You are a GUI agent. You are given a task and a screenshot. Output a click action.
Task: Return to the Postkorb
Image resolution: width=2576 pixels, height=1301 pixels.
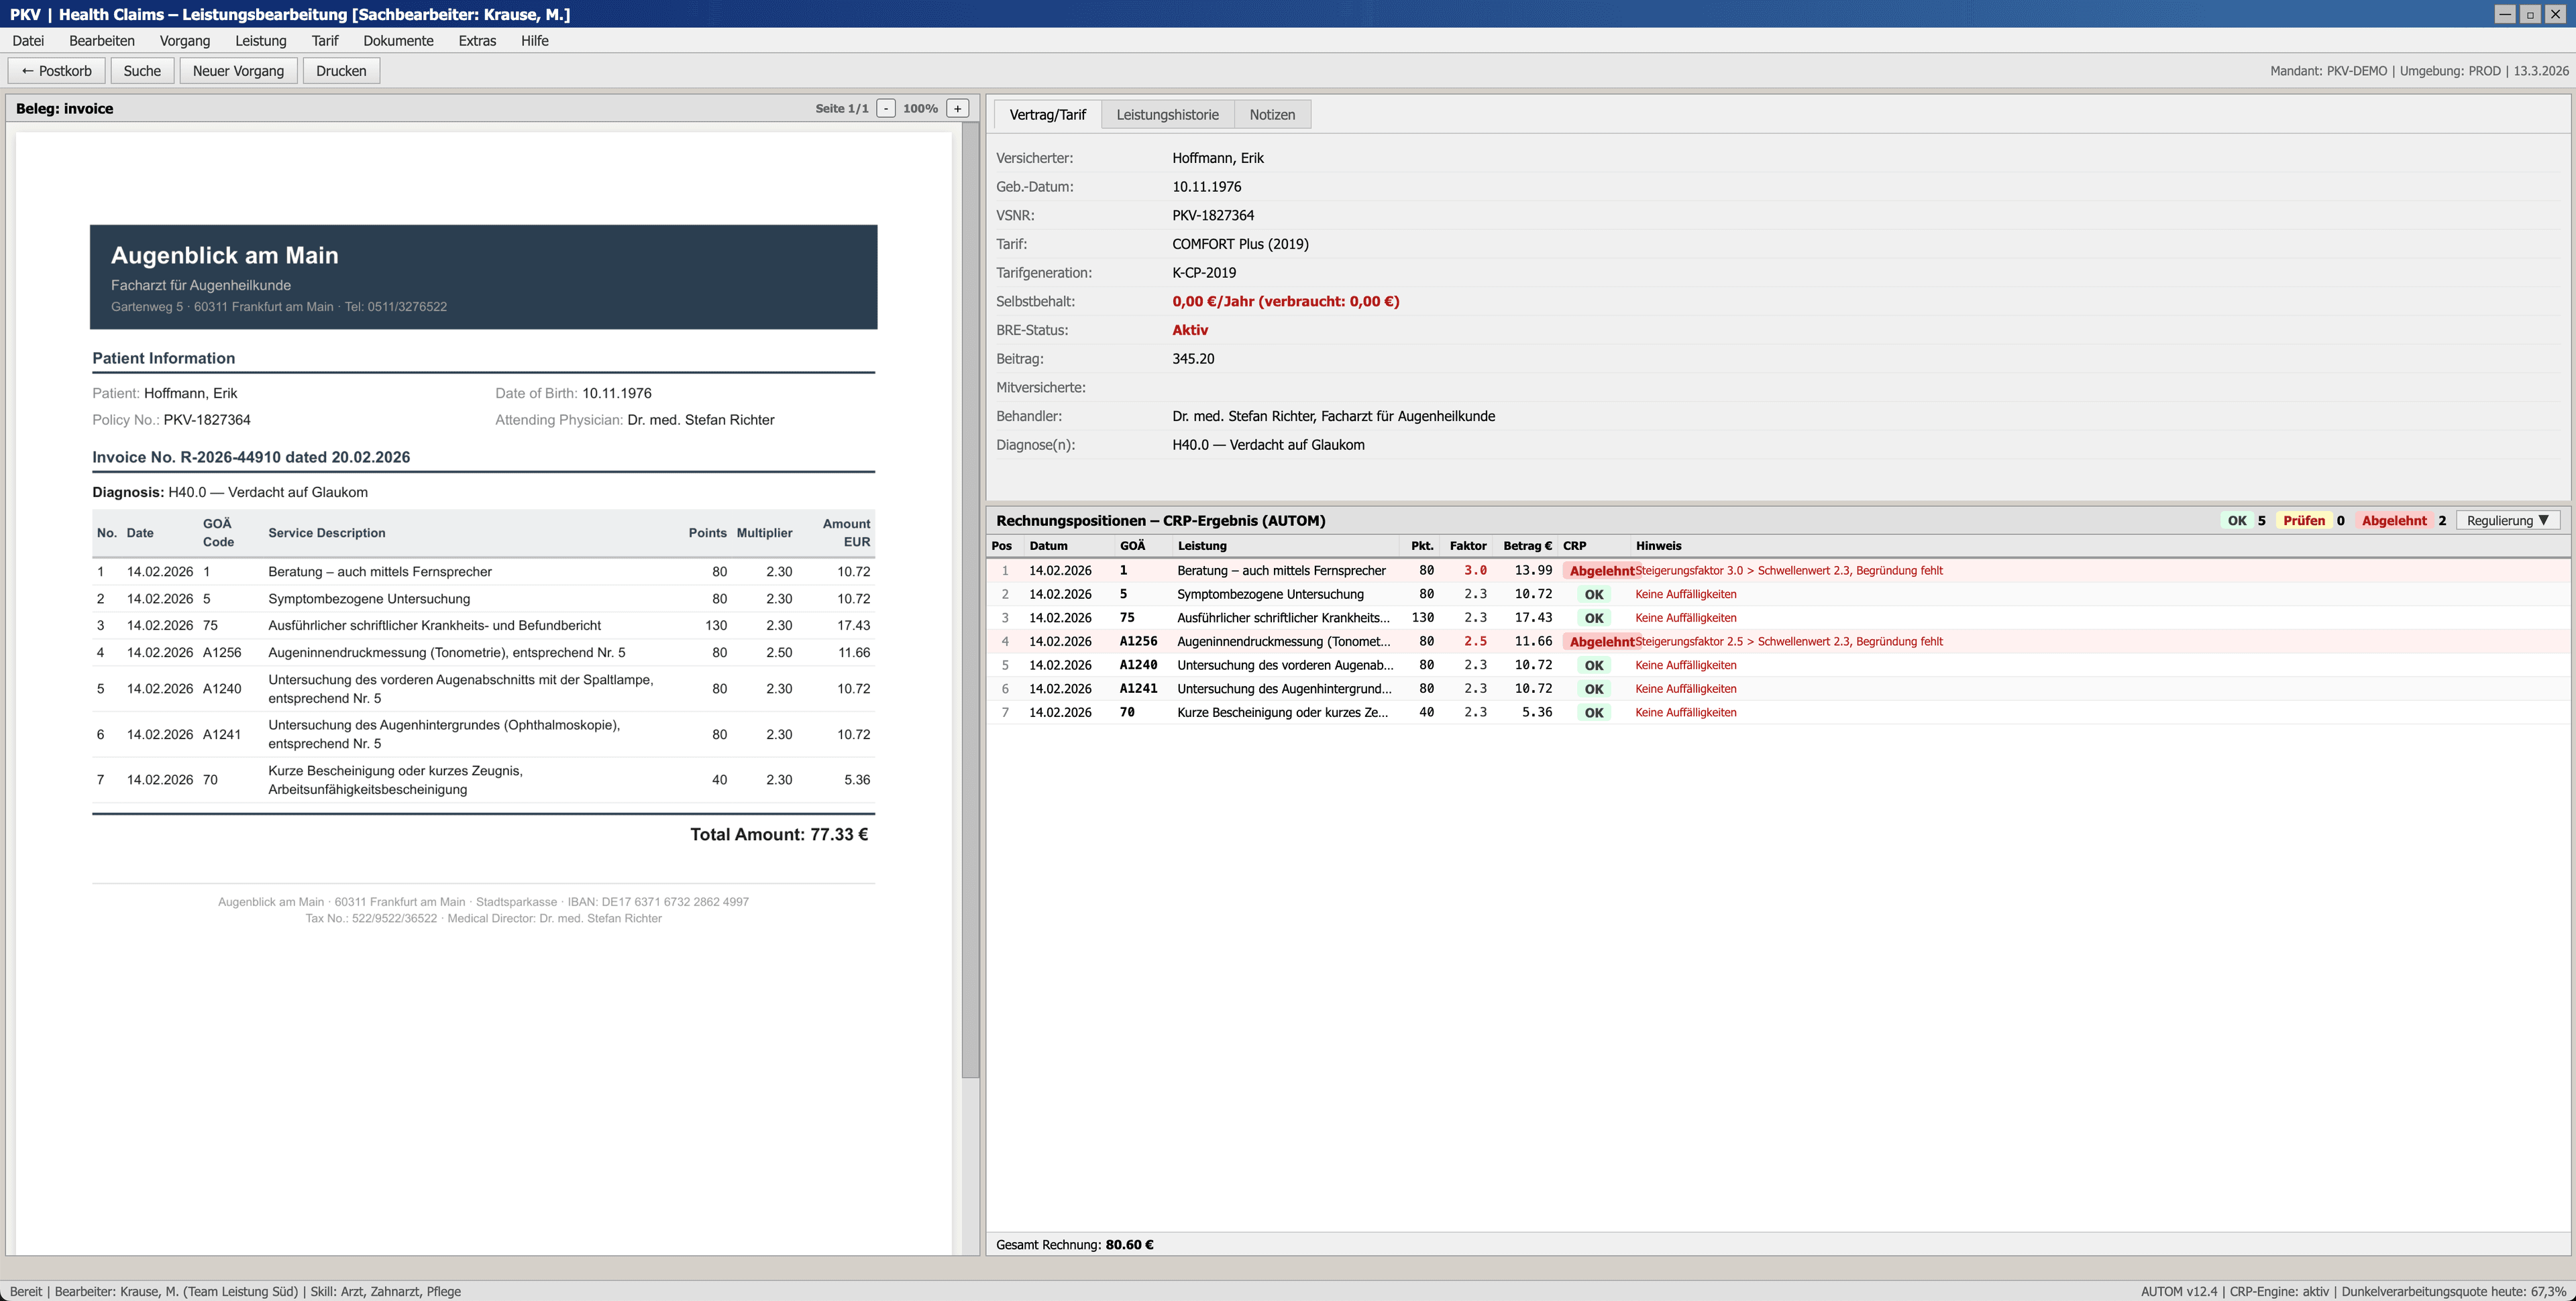pos(57,71)
